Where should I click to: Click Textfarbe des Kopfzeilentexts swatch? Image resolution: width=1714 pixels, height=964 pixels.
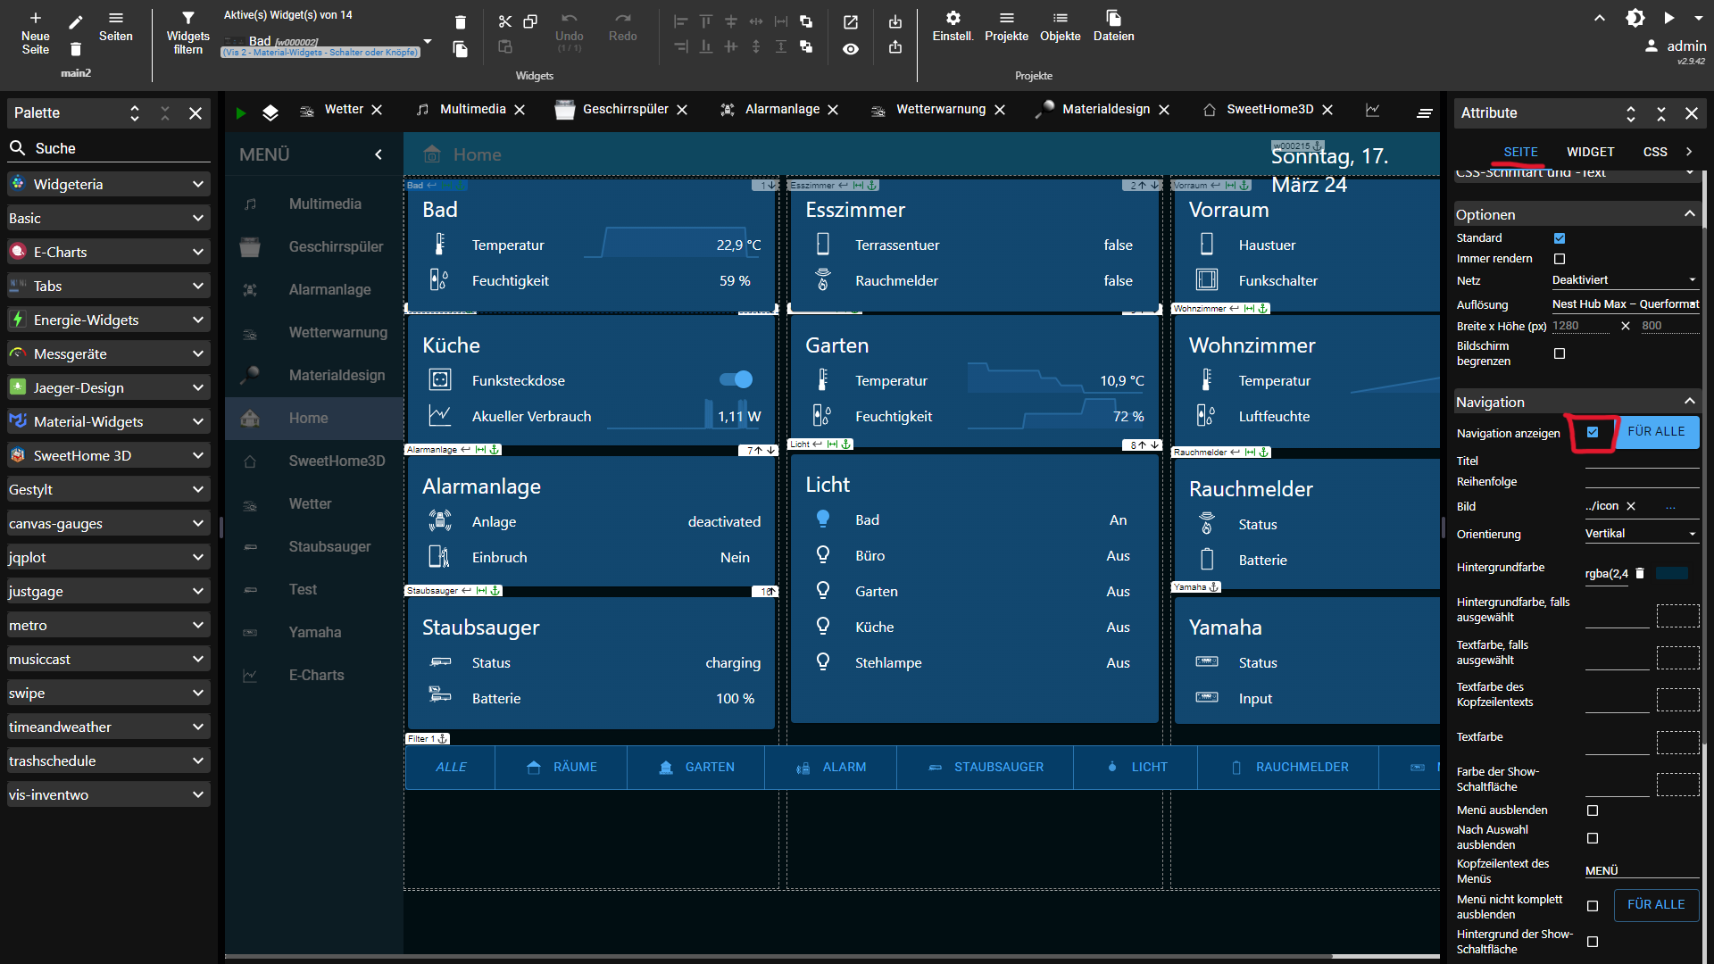click(x=1678, y=699)
